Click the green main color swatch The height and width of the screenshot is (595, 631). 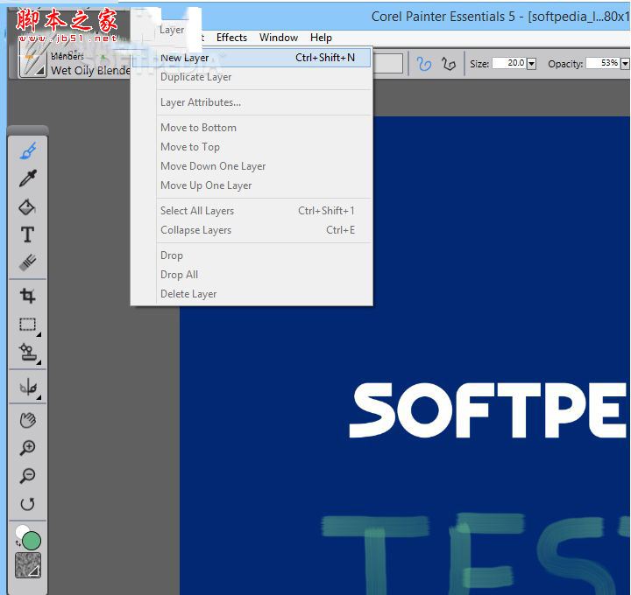pos(32,541)
